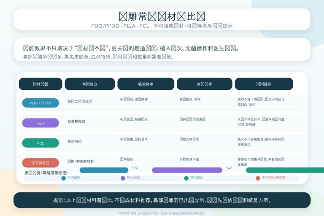
Task: Select the first column header left of 成分
Action: click(40, 84)
